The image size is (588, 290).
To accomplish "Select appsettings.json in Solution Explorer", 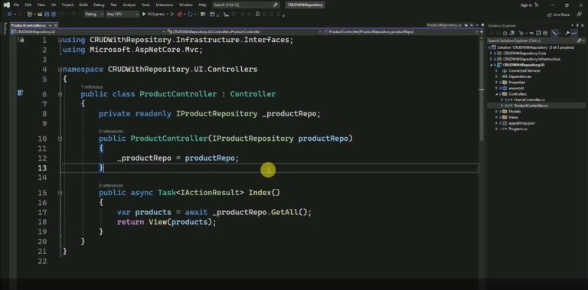I will [x=521, y=123].
